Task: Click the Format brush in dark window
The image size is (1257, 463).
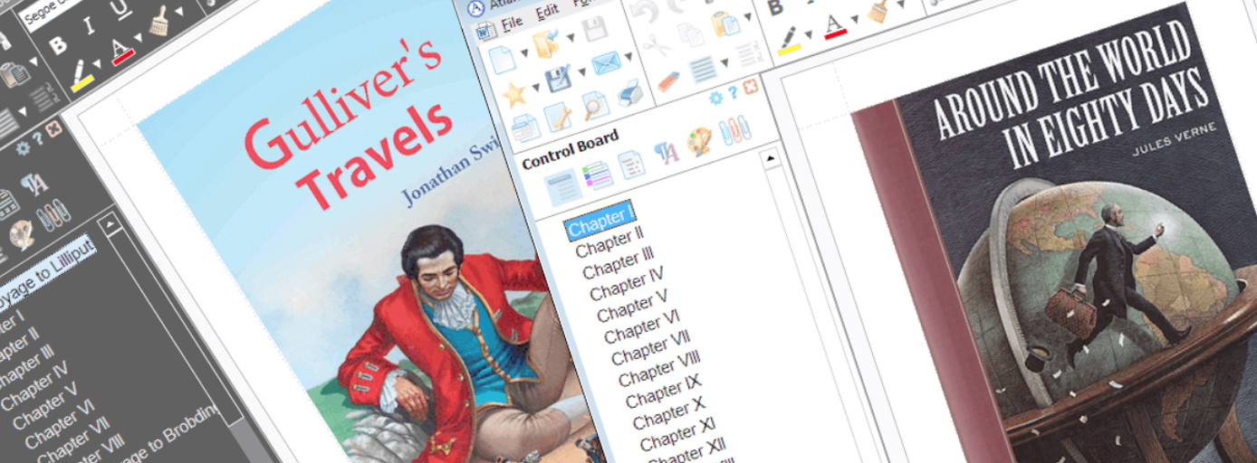Action: click(160, 22)
